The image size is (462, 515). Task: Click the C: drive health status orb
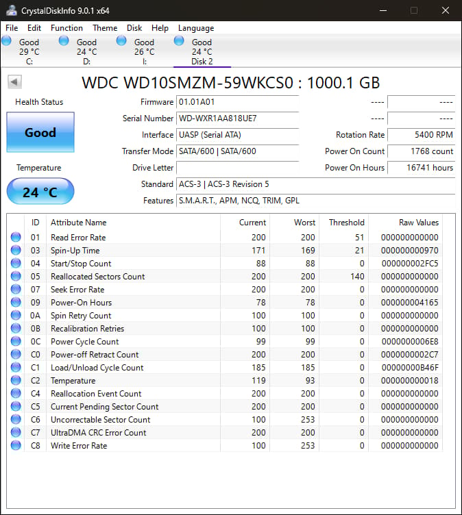[7, 41]
